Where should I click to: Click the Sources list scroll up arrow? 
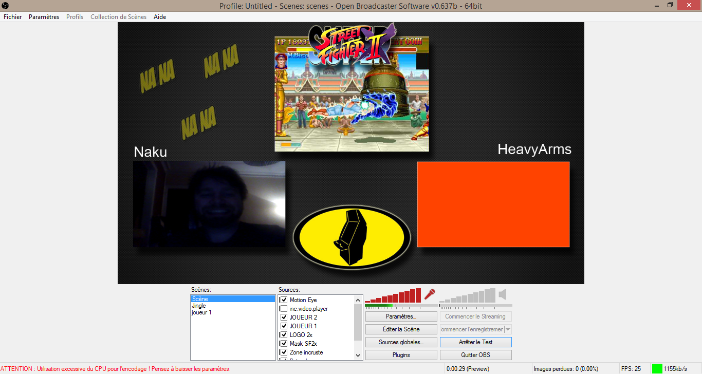[358, 300]
